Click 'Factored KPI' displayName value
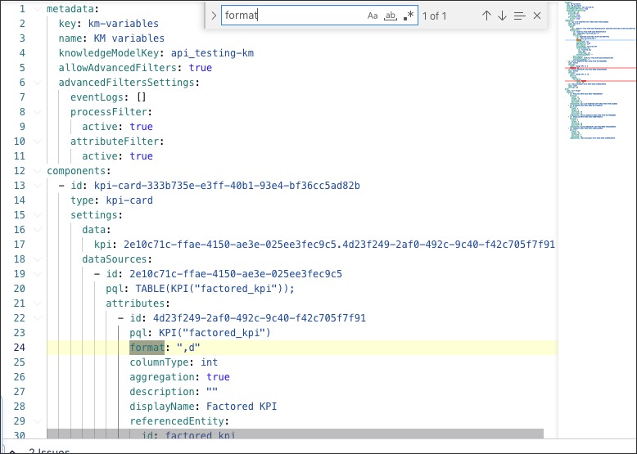The image size is (637, 454). click(x=242, y=407)
